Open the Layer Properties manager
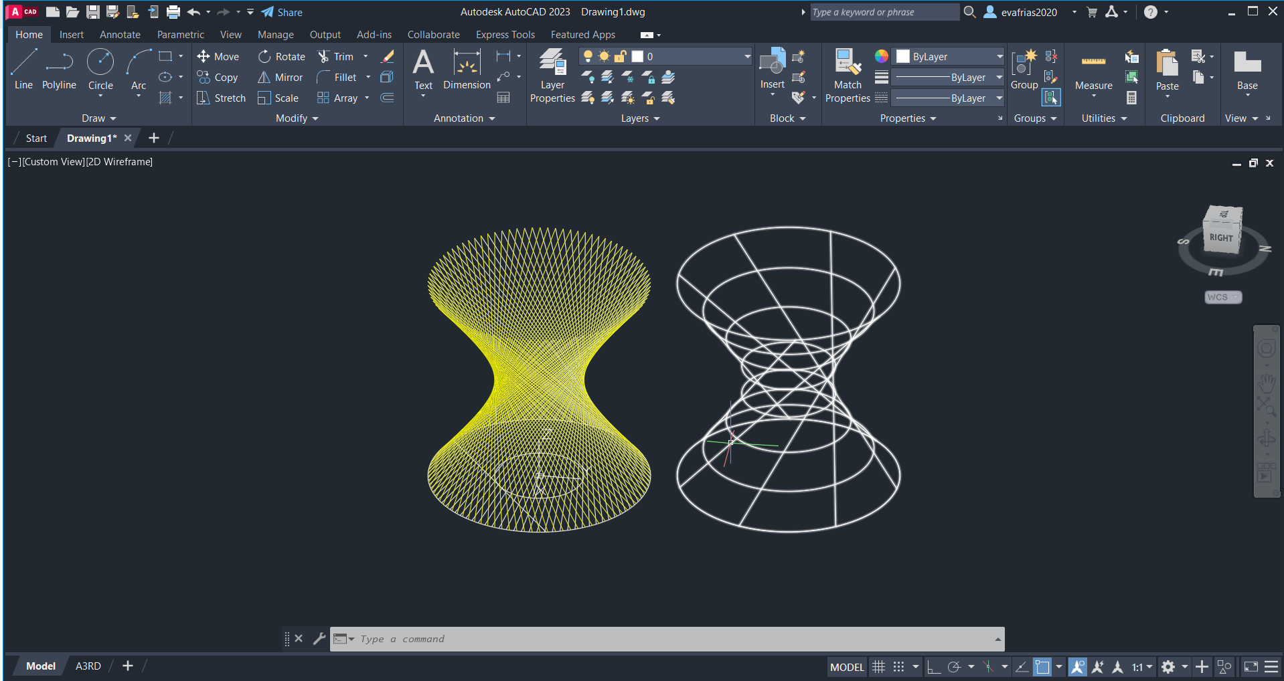Viewport: 1284px width, 681px height. coord(552,76)
